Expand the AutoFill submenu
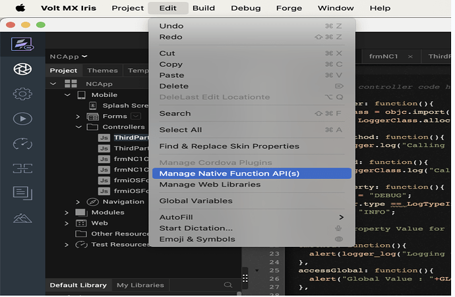This screenshot has height=297, width=455. pos(252,217)
